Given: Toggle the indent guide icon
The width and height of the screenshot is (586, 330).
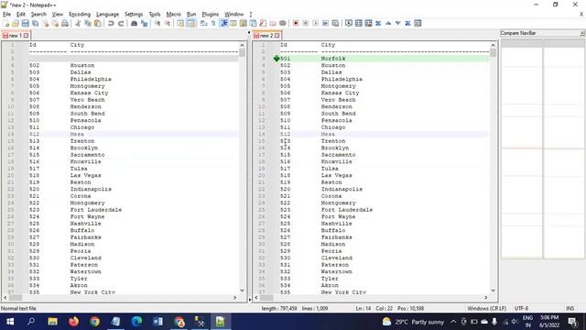Looking at the screenshot, I should (x=223, y=23).
